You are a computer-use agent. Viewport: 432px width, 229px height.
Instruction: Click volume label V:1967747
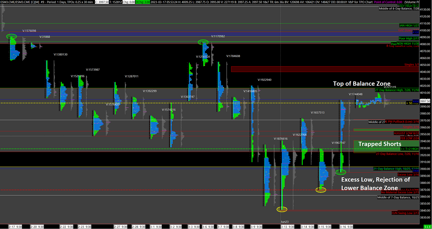339,143
